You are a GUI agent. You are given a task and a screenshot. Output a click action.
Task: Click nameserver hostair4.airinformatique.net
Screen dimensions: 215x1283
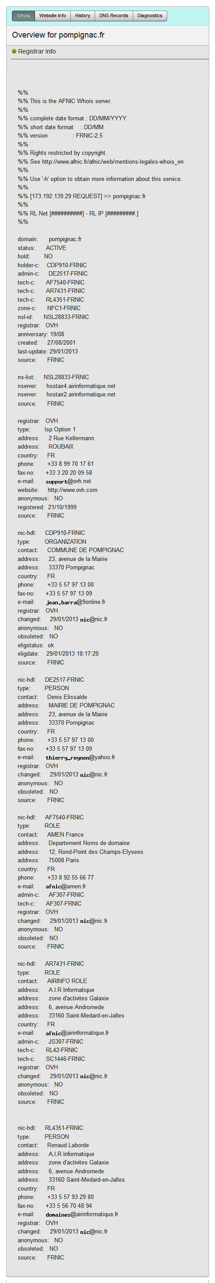(x=81, y=386)
